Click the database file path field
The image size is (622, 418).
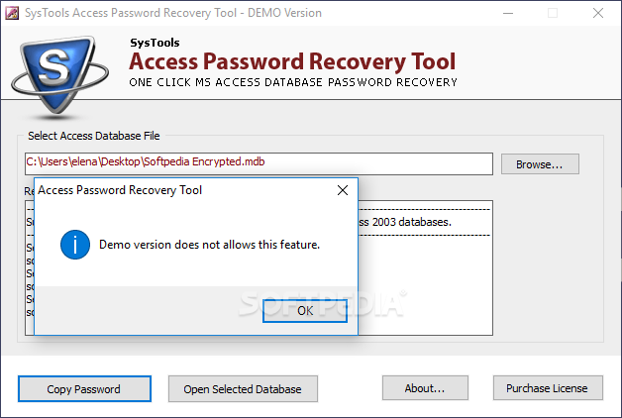pyautogui.click(x=259, y=163)
